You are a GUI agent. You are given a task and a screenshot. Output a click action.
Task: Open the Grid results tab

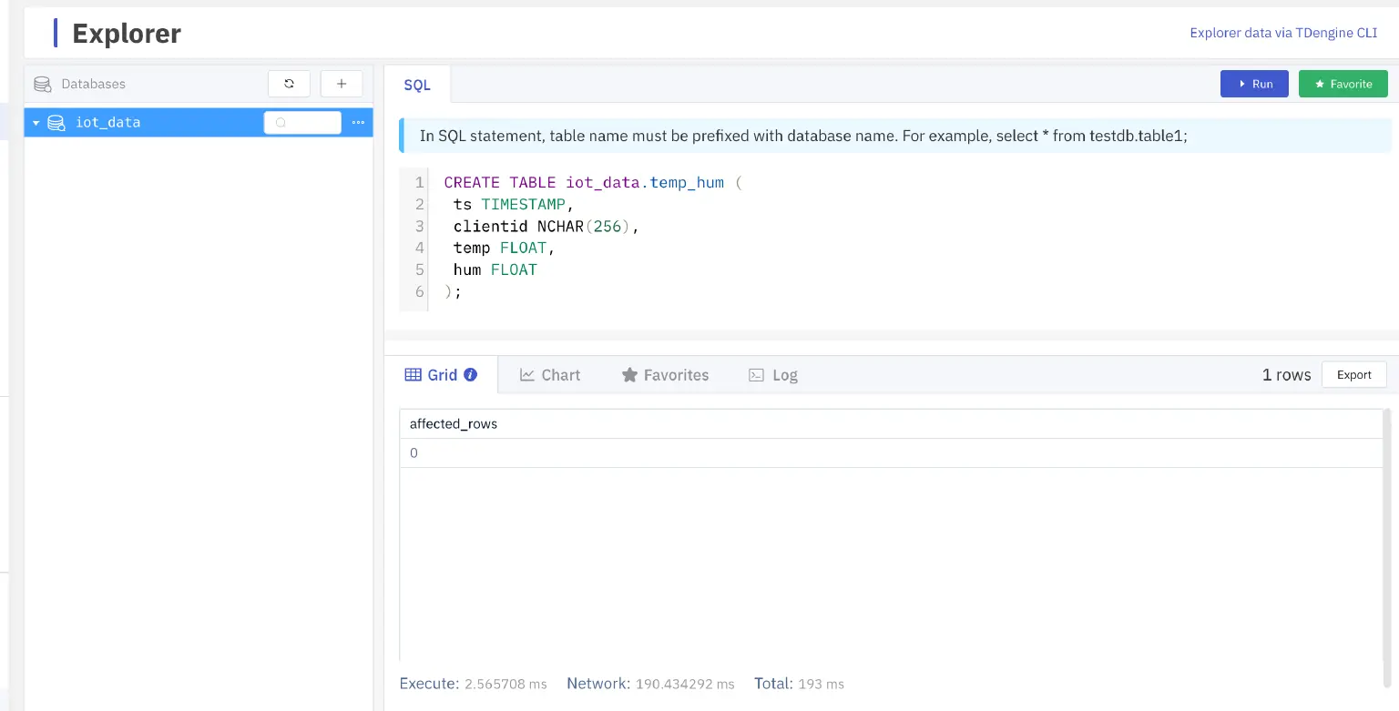coord(442,375)
